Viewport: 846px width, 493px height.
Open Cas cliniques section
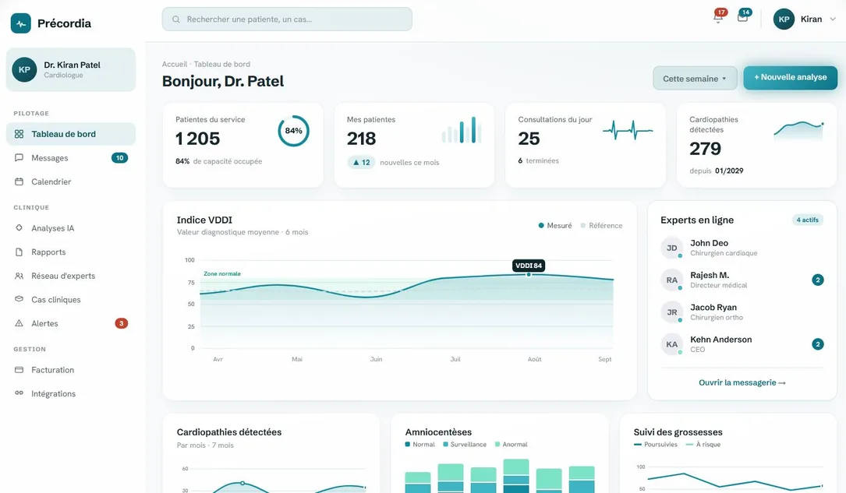tap(71, 300)
